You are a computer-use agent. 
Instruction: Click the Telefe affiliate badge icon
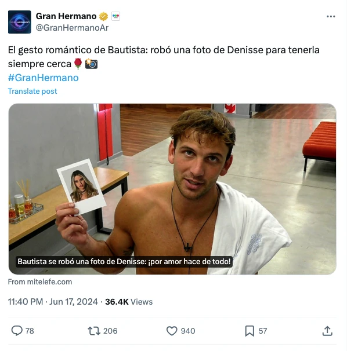tap(115, 16)
